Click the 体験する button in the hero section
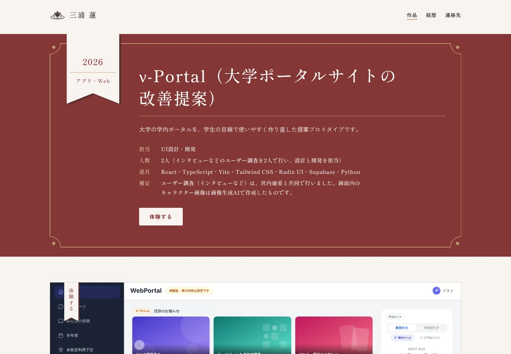 click(x=161, y=217)
